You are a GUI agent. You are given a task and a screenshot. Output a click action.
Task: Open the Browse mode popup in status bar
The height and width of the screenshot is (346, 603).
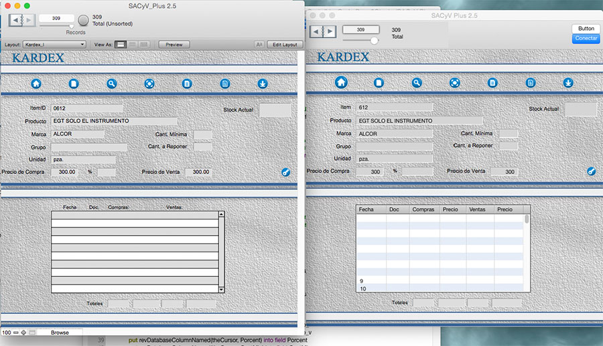tap(60, 333)
